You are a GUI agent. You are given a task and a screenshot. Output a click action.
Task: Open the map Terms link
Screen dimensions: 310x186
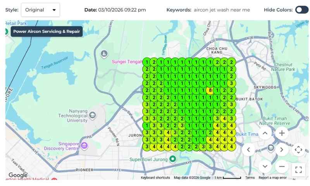[x=250, y=177]
